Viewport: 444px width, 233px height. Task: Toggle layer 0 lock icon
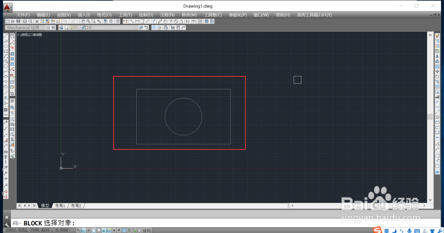tap(83, 28)
